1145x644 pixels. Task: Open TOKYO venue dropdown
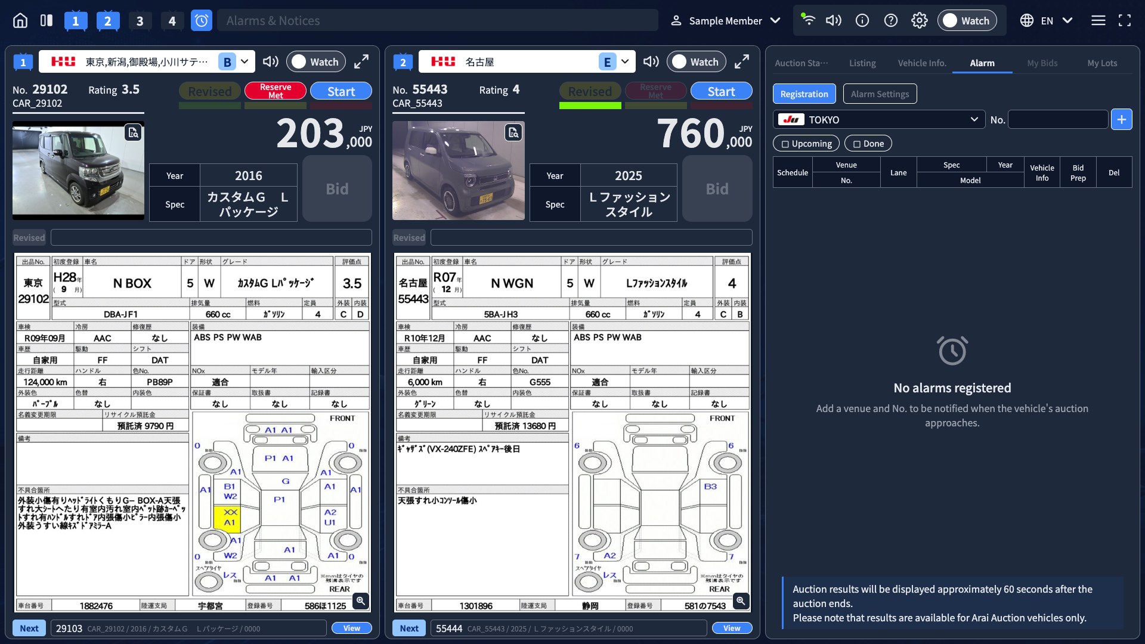click(878, 119)
